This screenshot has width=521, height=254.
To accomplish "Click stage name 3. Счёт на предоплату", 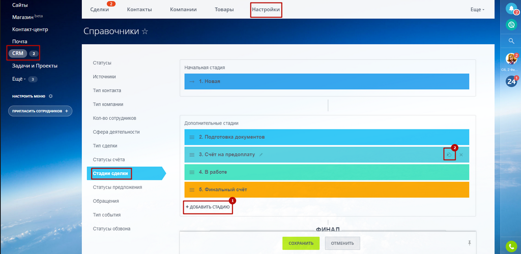I will click(227, 154).
